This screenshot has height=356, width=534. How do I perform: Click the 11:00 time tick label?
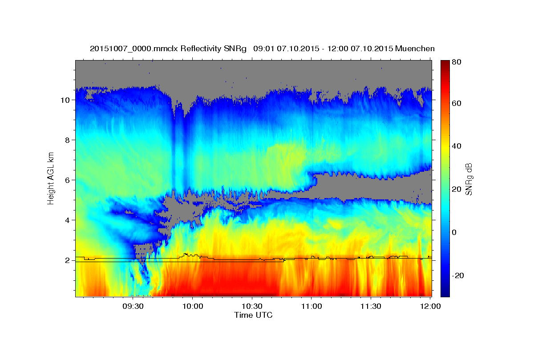[x=311, y=306]
